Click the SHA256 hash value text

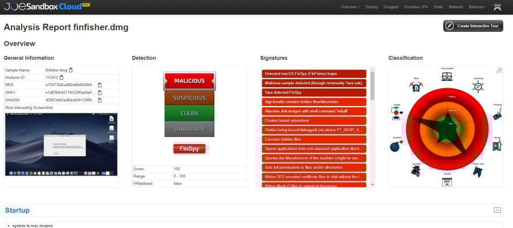click(x=70, y=100)
